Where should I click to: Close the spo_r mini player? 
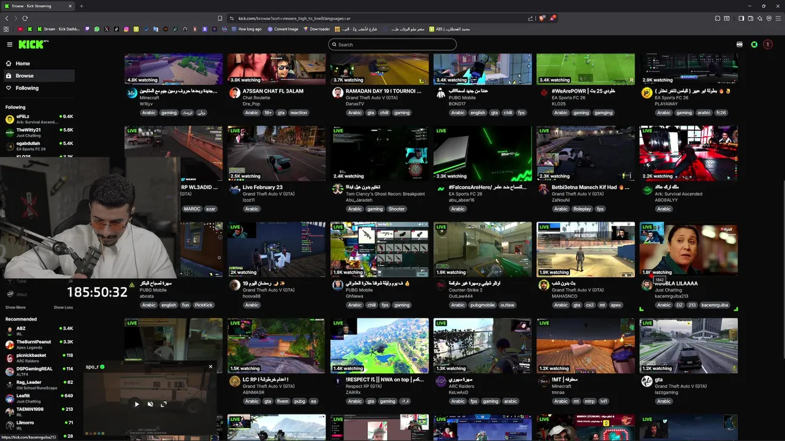pos(210,367)
